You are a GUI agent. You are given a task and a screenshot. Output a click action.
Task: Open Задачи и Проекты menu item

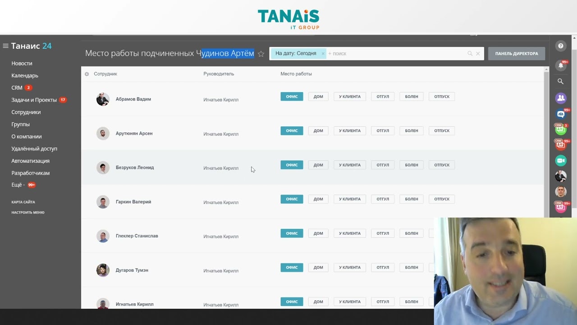(34, 100)
